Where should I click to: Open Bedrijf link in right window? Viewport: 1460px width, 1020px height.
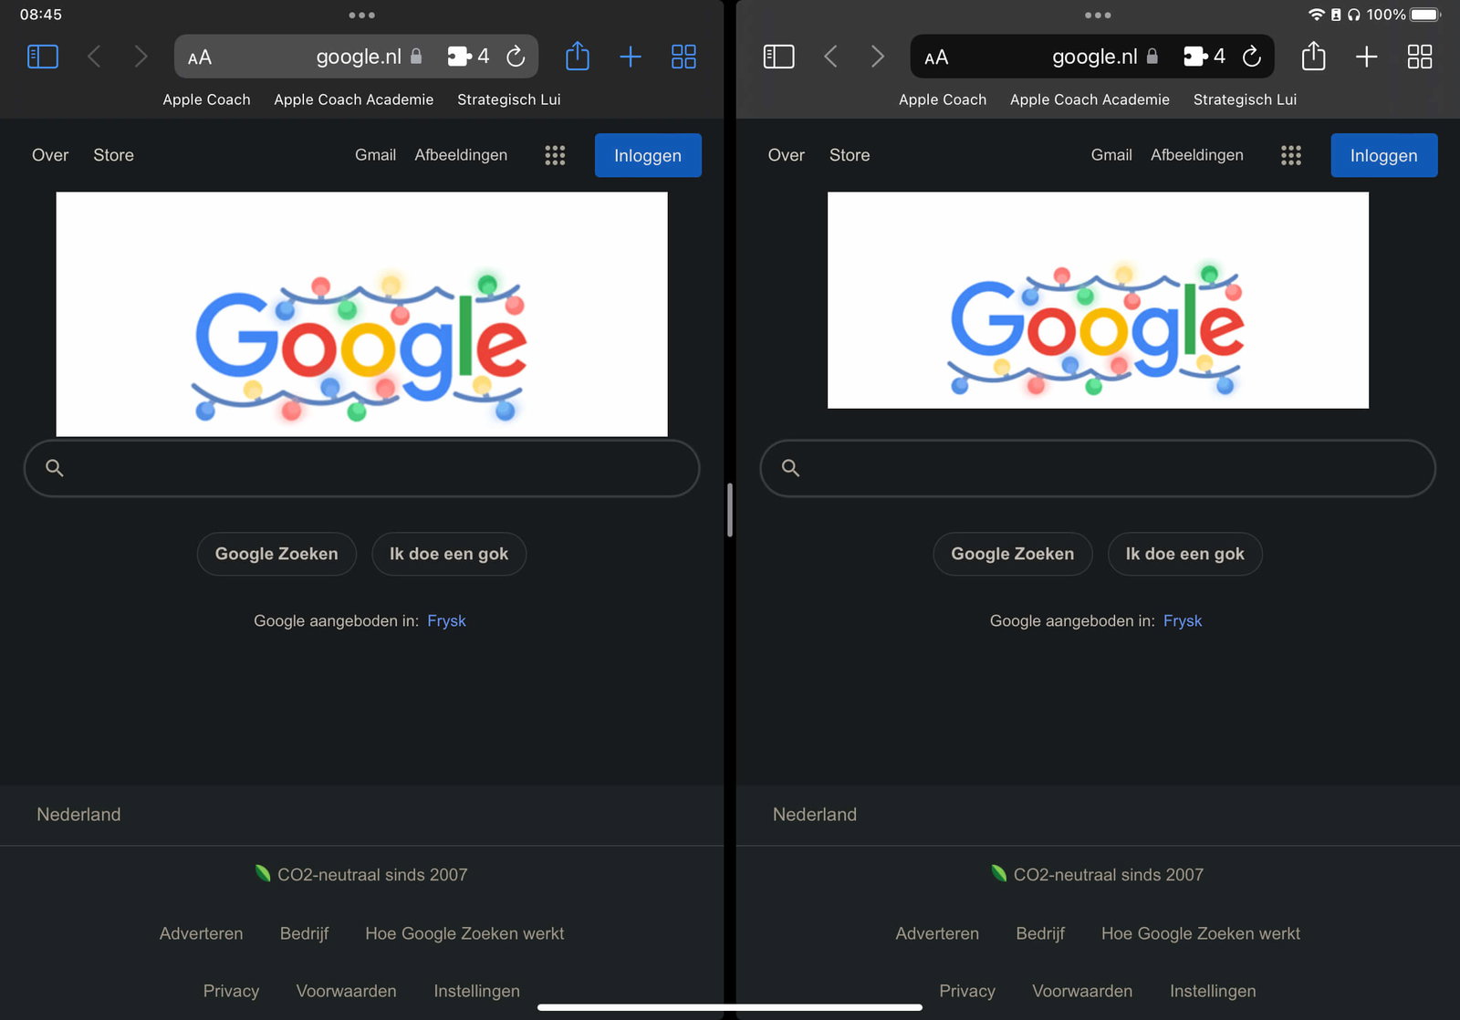coord(1040,933)
